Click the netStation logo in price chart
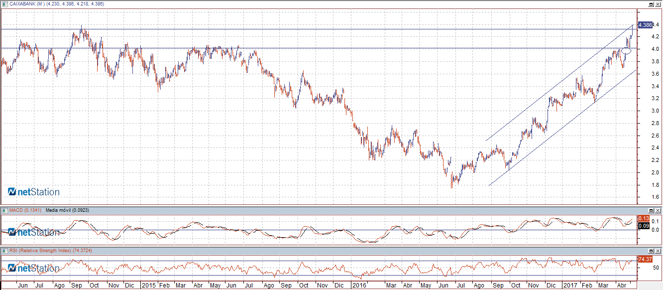This screenshot has height=290, width=663. [x=34, y=192]
